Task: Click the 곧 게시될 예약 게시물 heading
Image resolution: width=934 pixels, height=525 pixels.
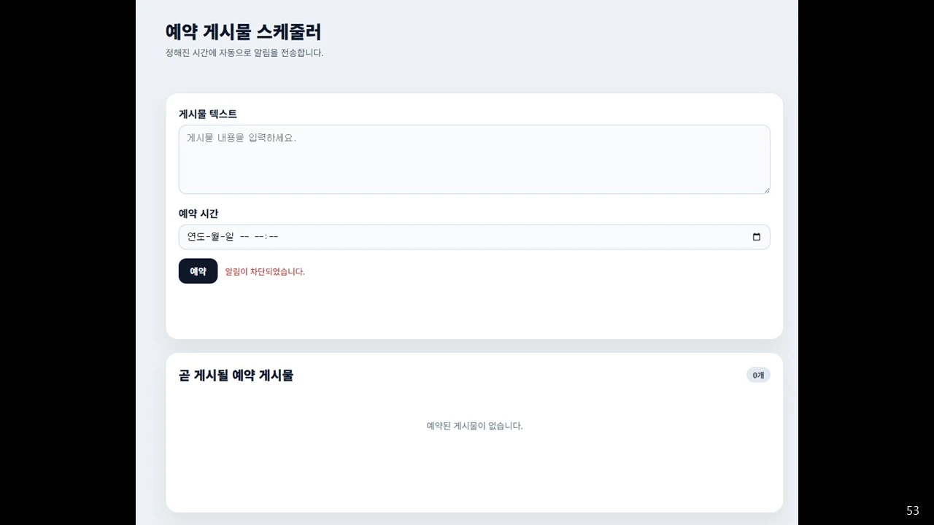Action: (236, 375)
